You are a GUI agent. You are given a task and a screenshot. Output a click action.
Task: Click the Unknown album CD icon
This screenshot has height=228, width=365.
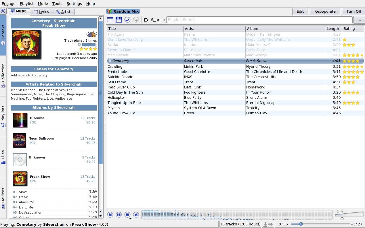20,160
